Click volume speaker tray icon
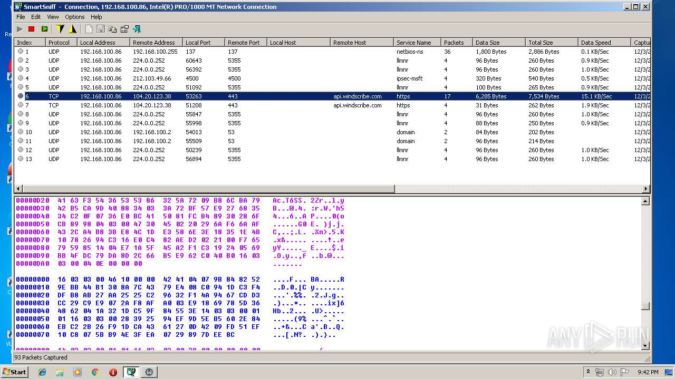675x379 pixels. [612, 372]
